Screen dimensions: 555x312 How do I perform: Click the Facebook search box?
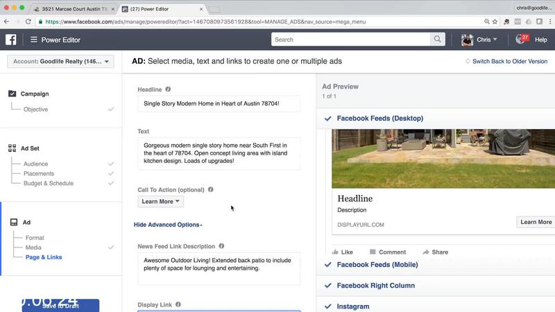click(x=350, y=40)
